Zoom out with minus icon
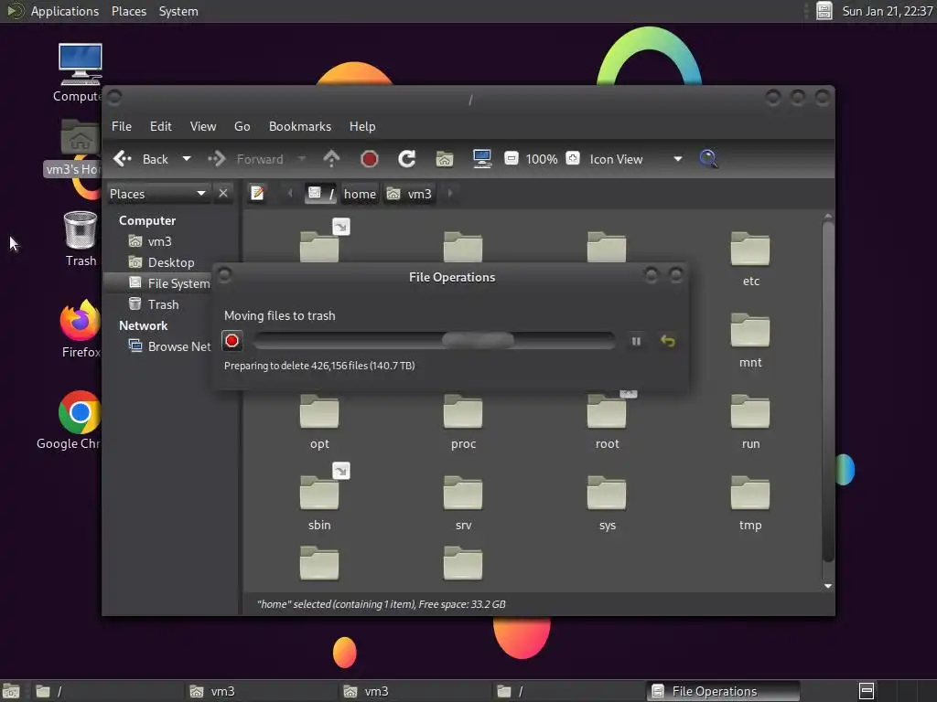The width and height of the screenshot is (937, 702). tap(511, 159)
